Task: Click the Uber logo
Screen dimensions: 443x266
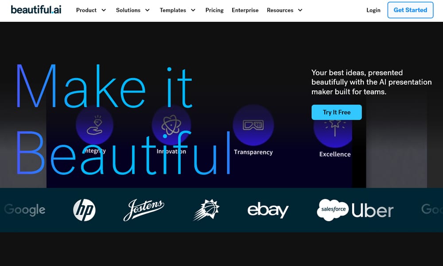Action: click(x=373, y=211)
